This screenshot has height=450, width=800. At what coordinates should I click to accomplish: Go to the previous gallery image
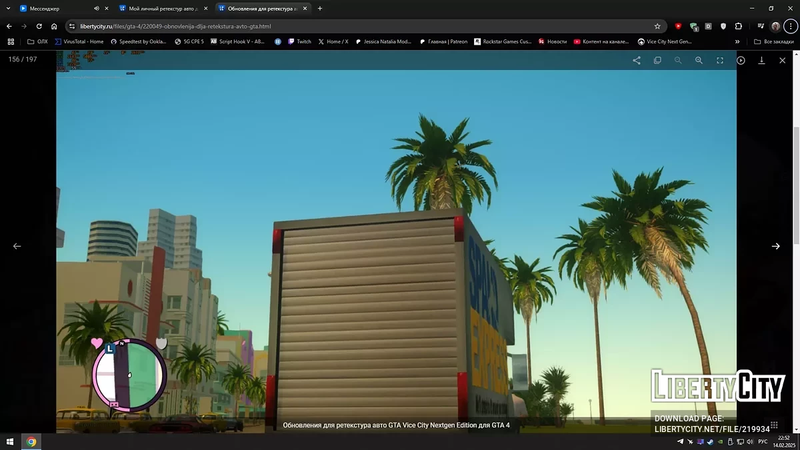click(17, 246)
